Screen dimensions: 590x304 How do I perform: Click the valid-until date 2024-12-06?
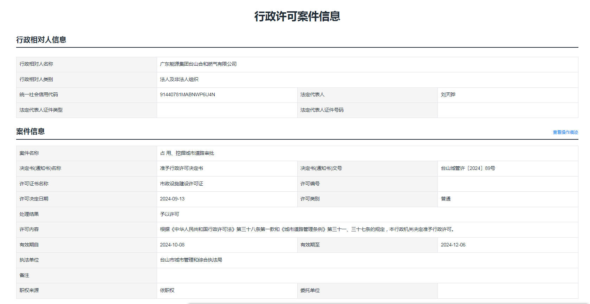(453, 245)
